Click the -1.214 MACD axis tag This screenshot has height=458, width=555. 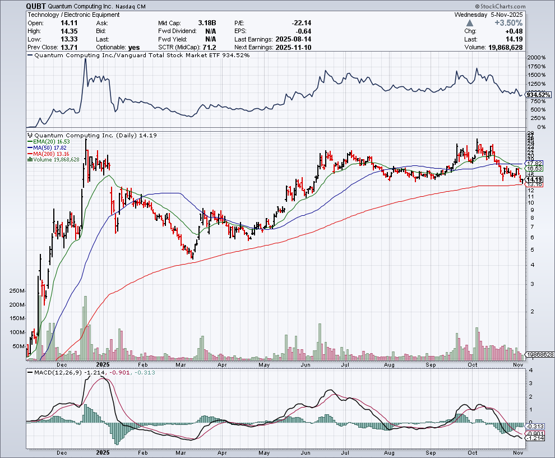point(535,438)
